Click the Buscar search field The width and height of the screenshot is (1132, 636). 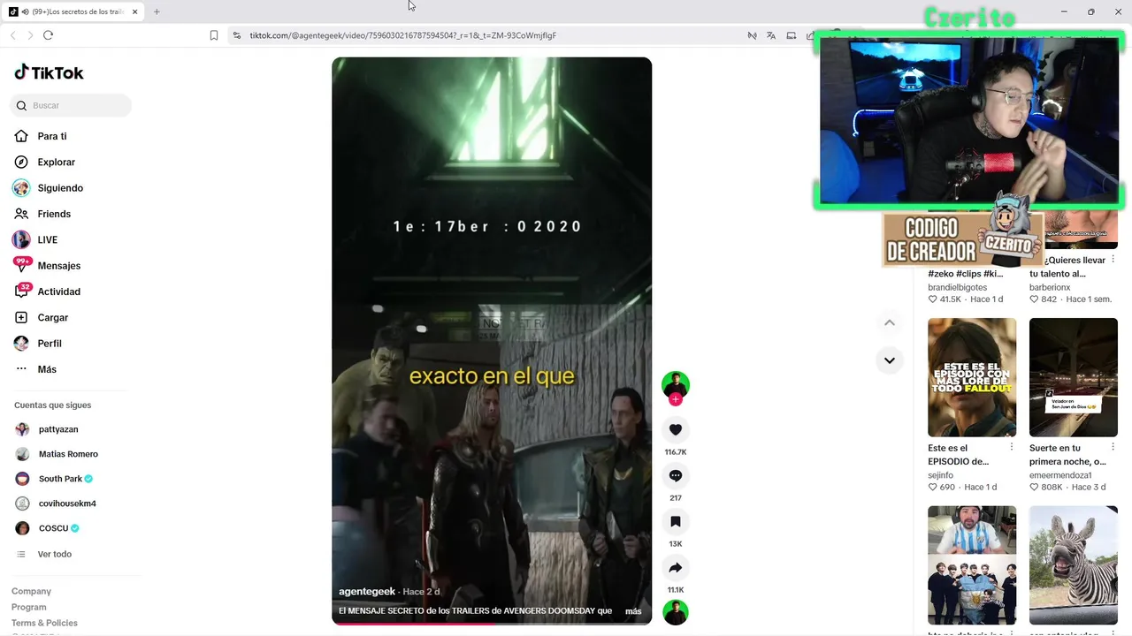[71, 105]
